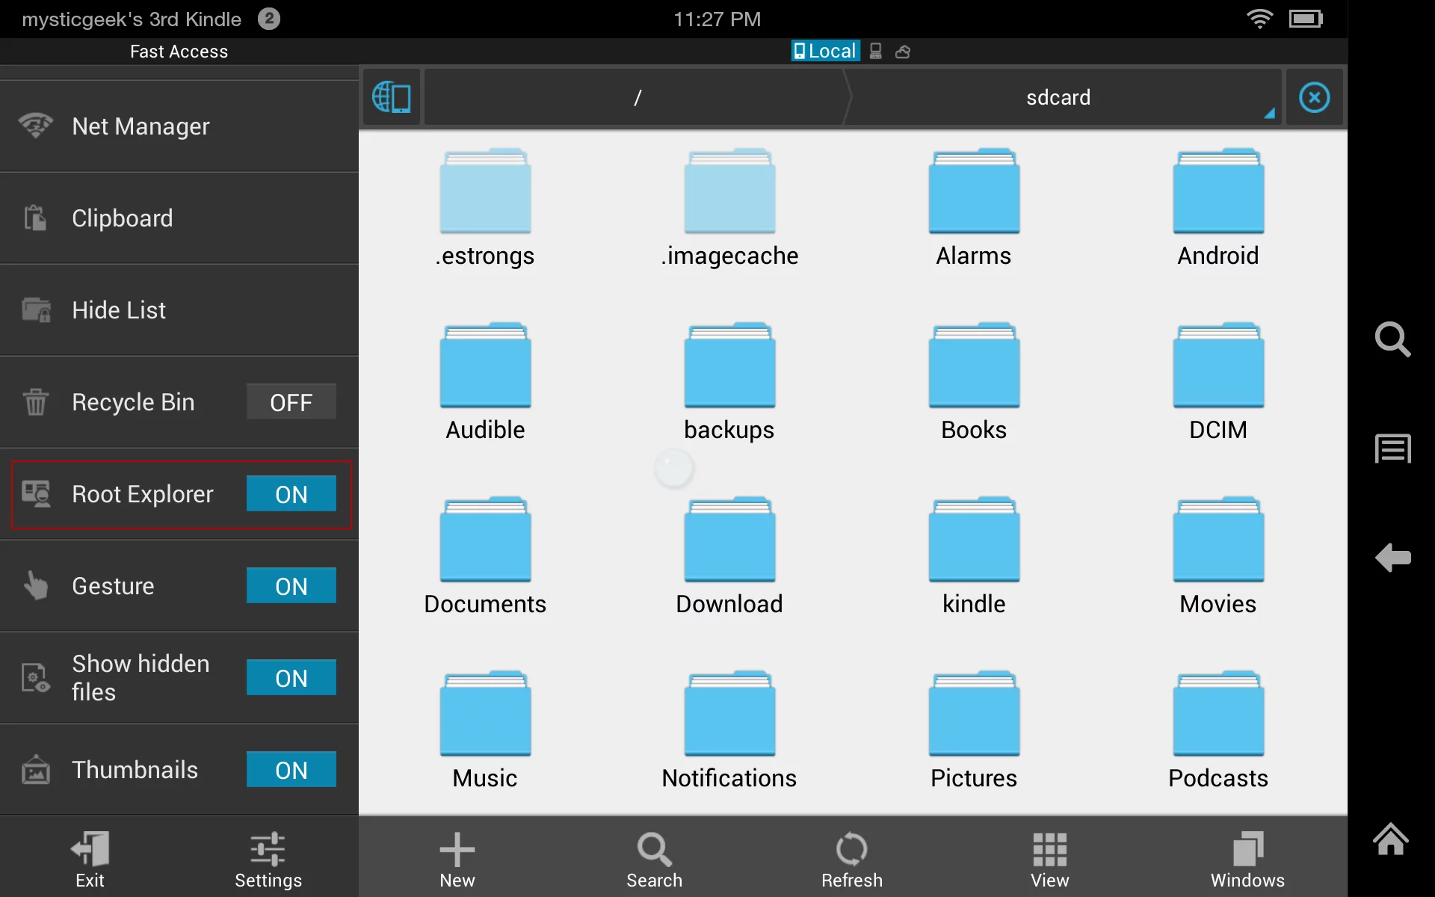The height and width of the screenshot is (897, 1435).
Task: Tap the back arrow on the right side
Action: click(x=1392, y=558)
